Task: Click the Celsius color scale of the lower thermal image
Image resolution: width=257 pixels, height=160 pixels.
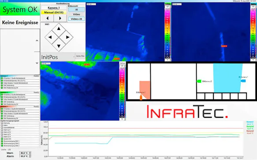Action: click(x=122, y=92)
